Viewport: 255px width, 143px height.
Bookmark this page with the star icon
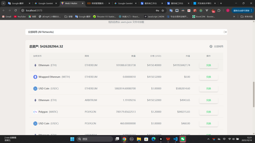click(x=163, y=10)
